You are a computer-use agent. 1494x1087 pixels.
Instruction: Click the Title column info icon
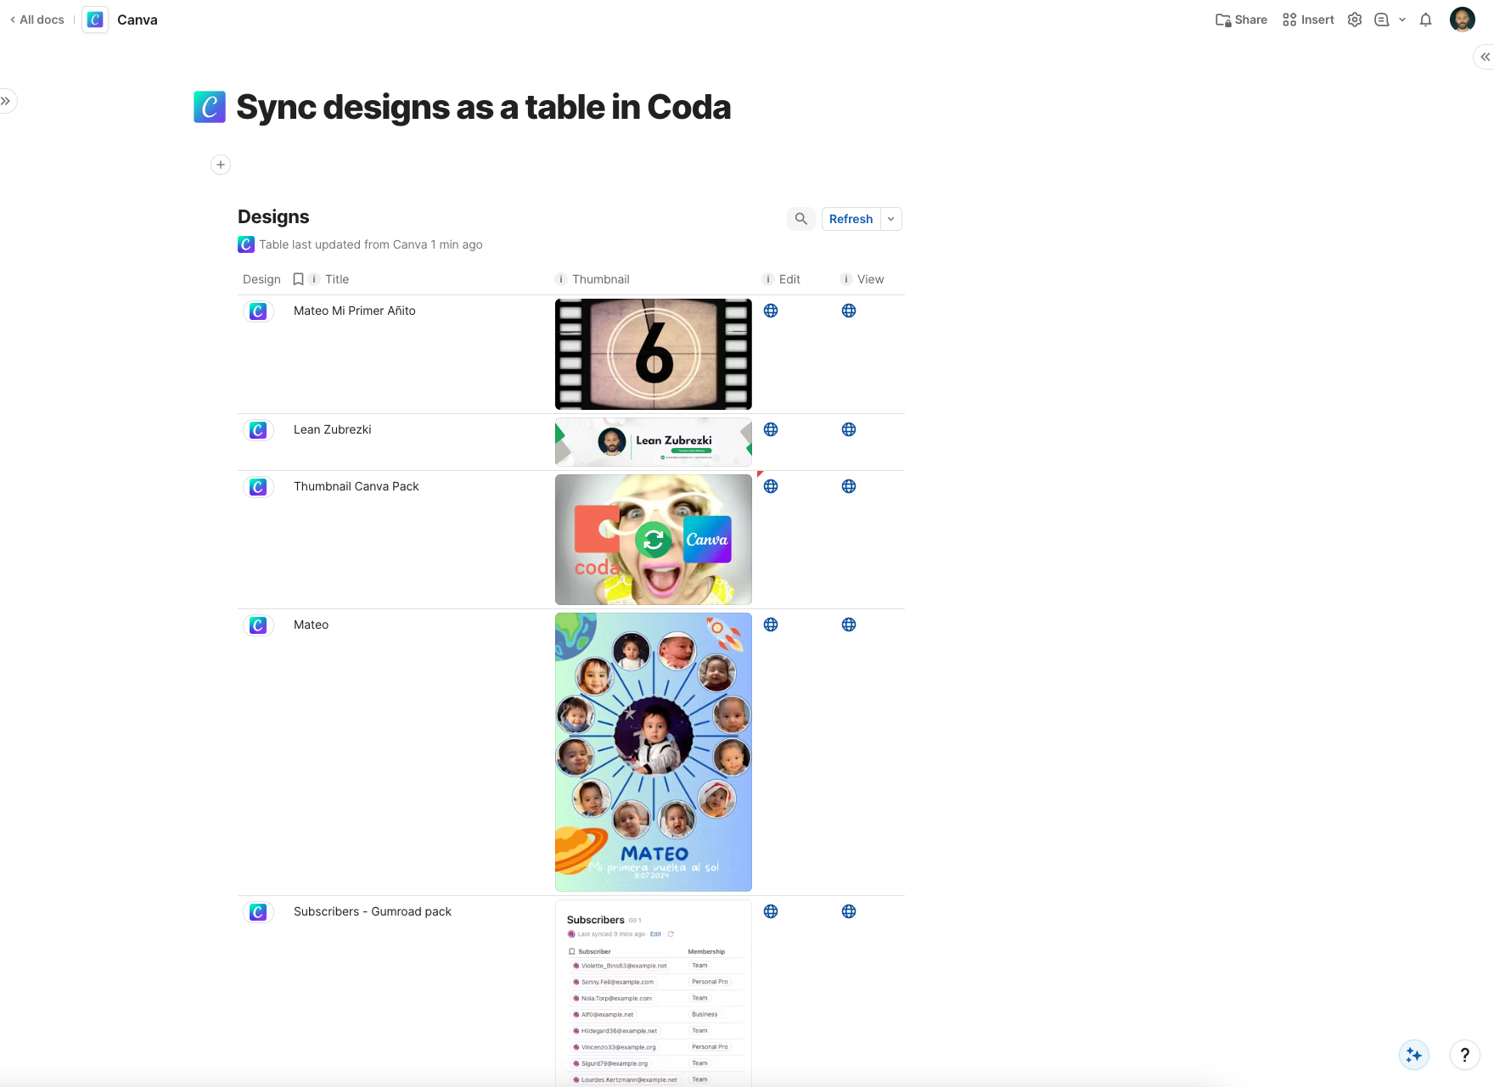(x=314, y=279)
